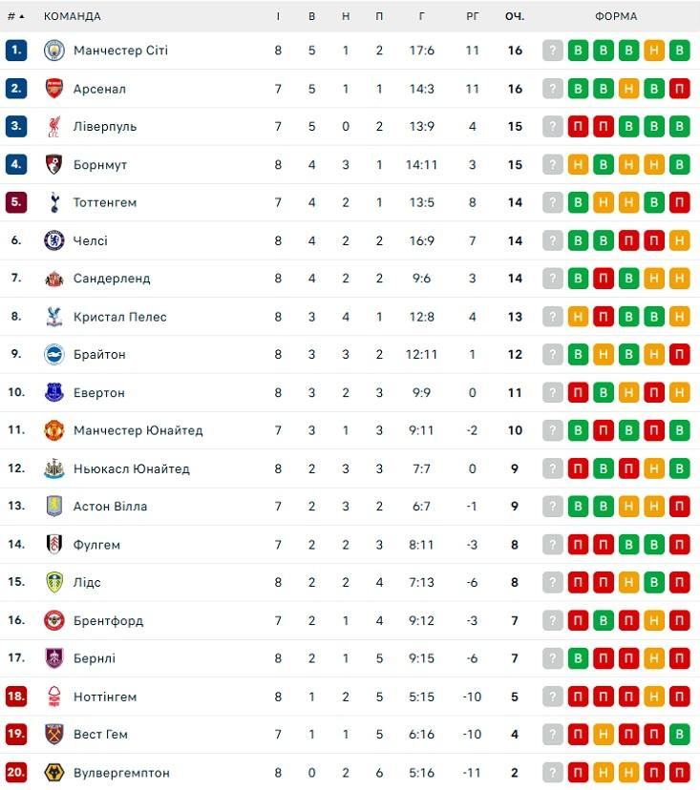Select the Tottenham cockerel crest
Image resolution: width=700 pixels, height=790 pixels.
tap(54, 202)
